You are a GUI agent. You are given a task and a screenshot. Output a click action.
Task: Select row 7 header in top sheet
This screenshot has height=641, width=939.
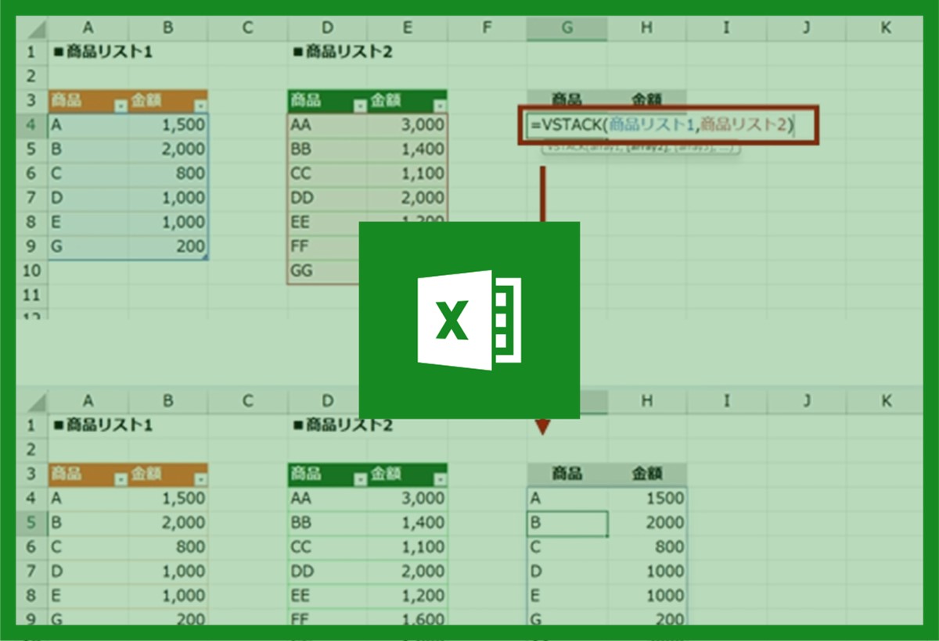click(31, 198)
